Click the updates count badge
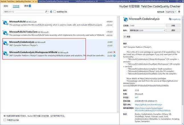Viewport: 184px width, 125px height. tap(30, 6)
